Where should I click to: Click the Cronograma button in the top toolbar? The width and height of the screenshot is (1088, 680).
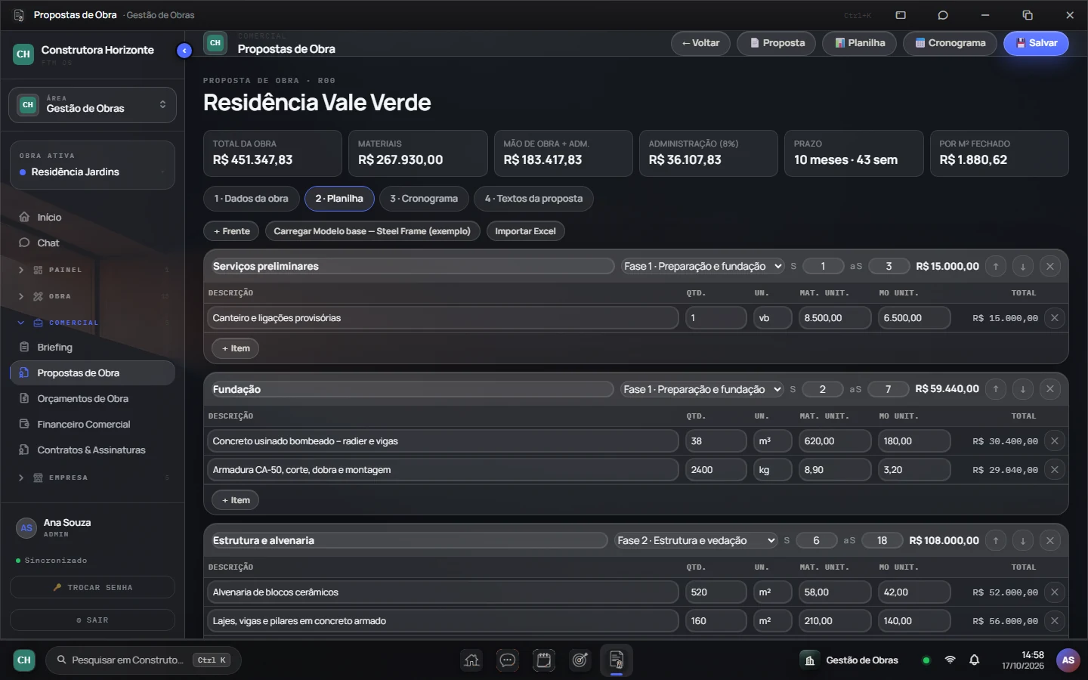point(950,43)
